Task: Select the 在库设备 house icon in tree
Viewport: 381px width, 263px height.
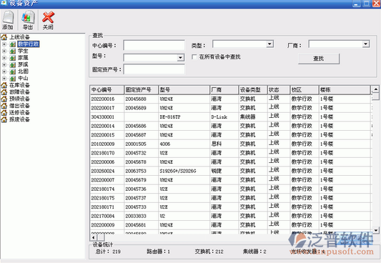Action: coord(4,85)
